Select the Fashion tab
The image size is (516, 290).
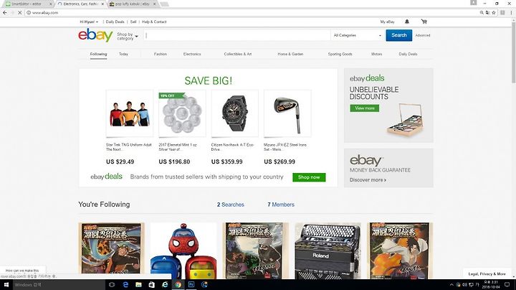161,54
